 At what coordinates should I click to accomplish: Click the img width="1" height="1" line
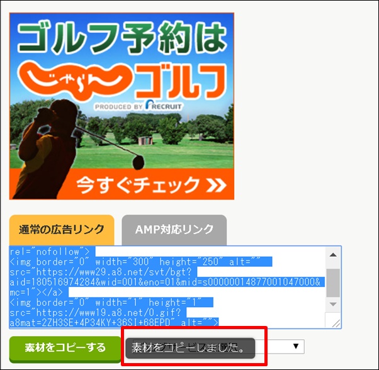[x=105, y=303]
